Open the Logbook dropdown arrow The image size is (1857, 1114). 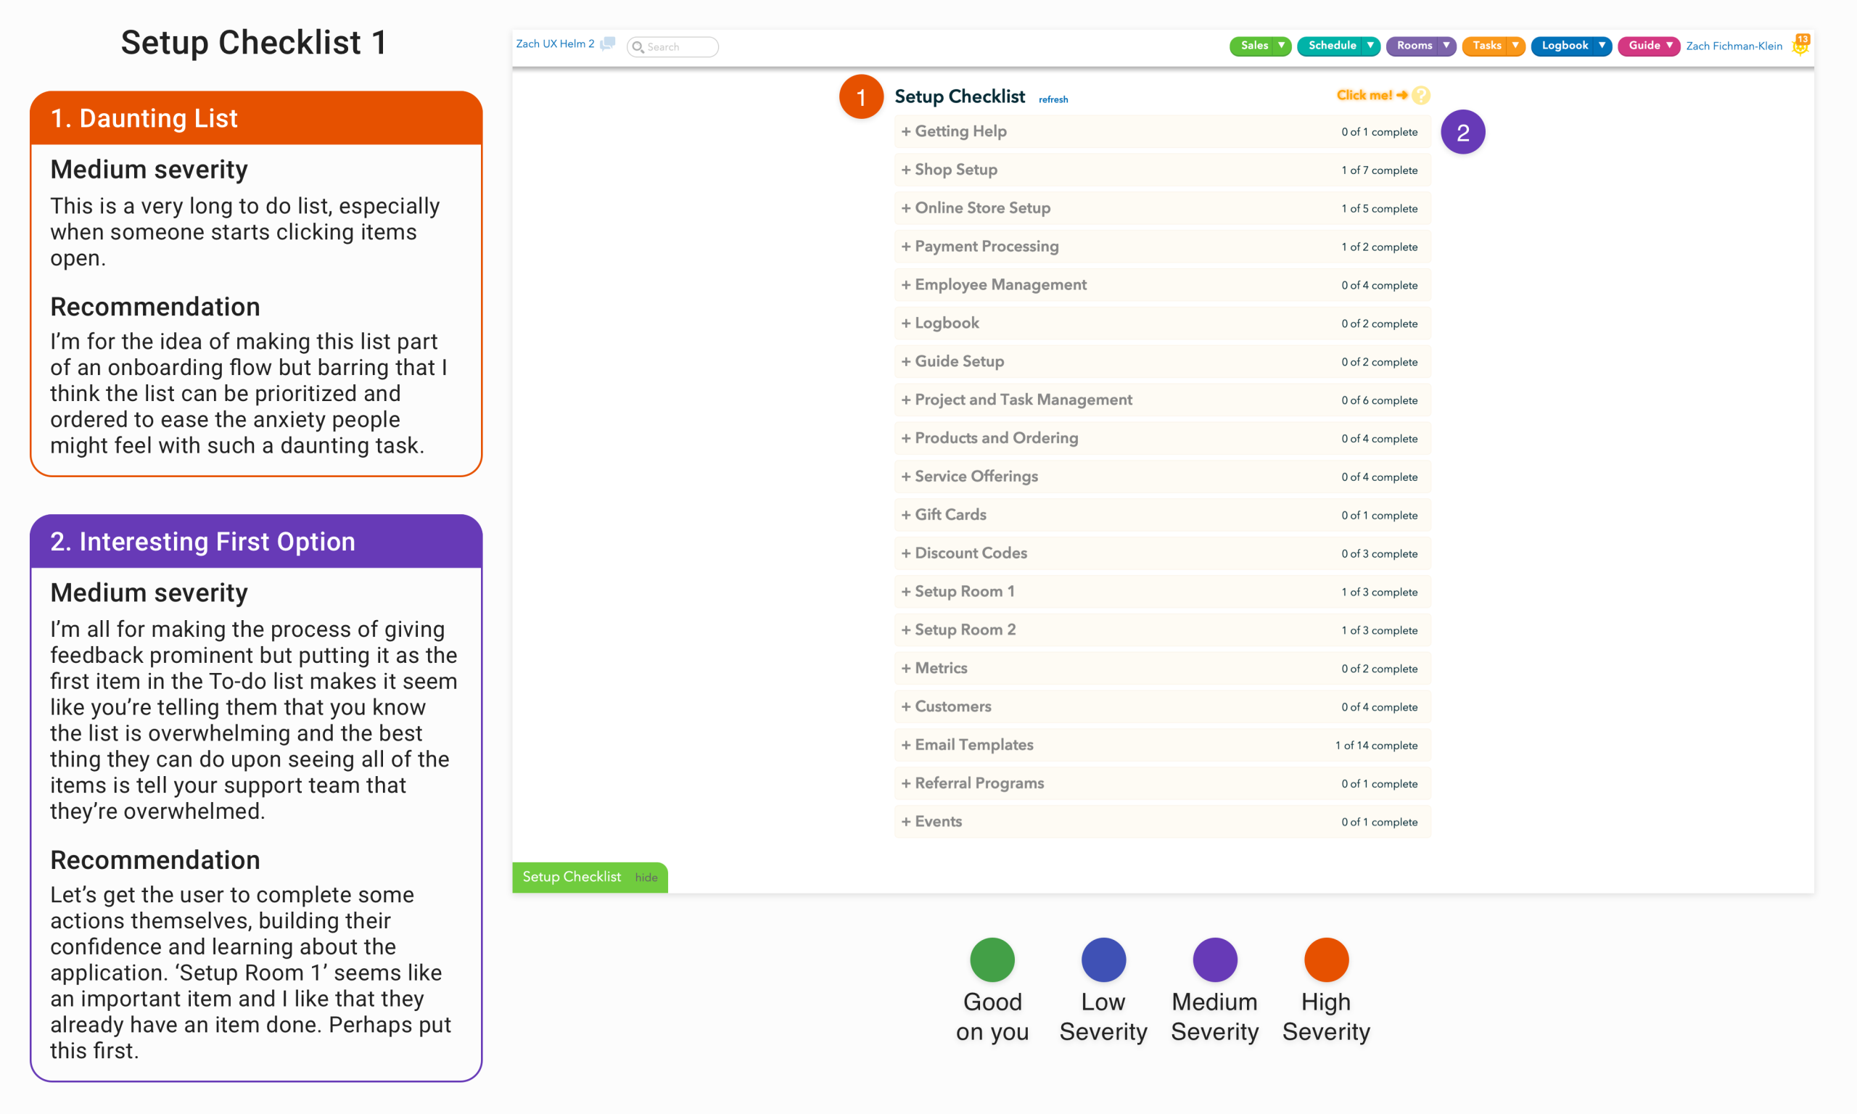coord(1602,46)
